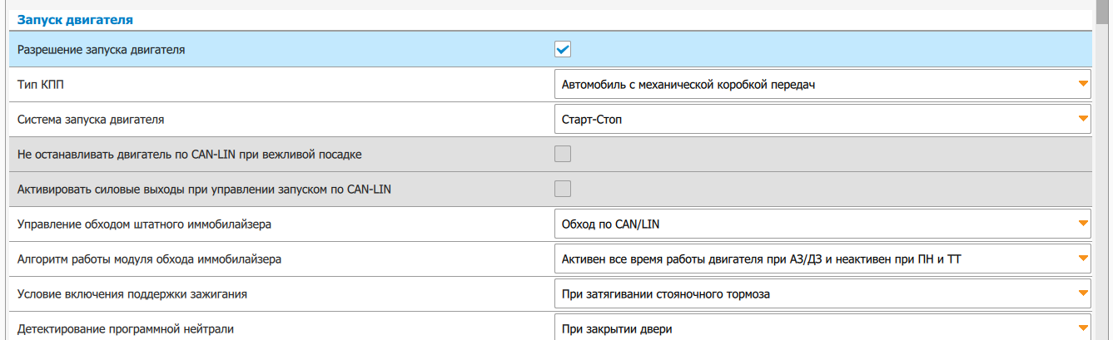1113x340 pixels.
Task: Click the Система запуска двигателя label
Action: point(91,119)
